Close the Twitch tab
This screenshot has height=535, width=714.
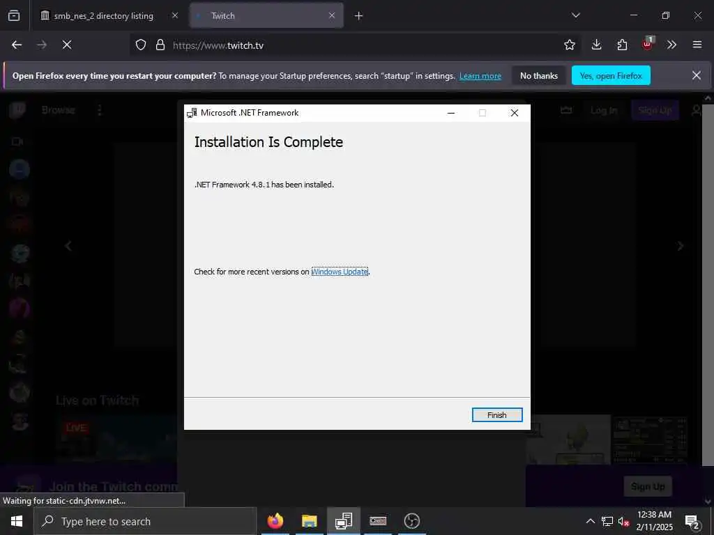(332, 15)
